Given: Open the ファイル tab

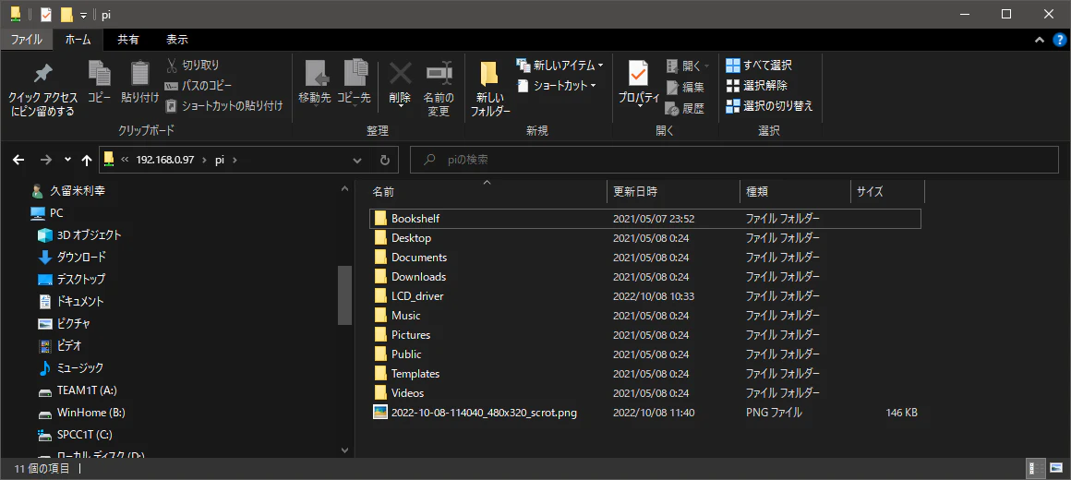Looking at the screenshot, I should click(x=29, y=40).
